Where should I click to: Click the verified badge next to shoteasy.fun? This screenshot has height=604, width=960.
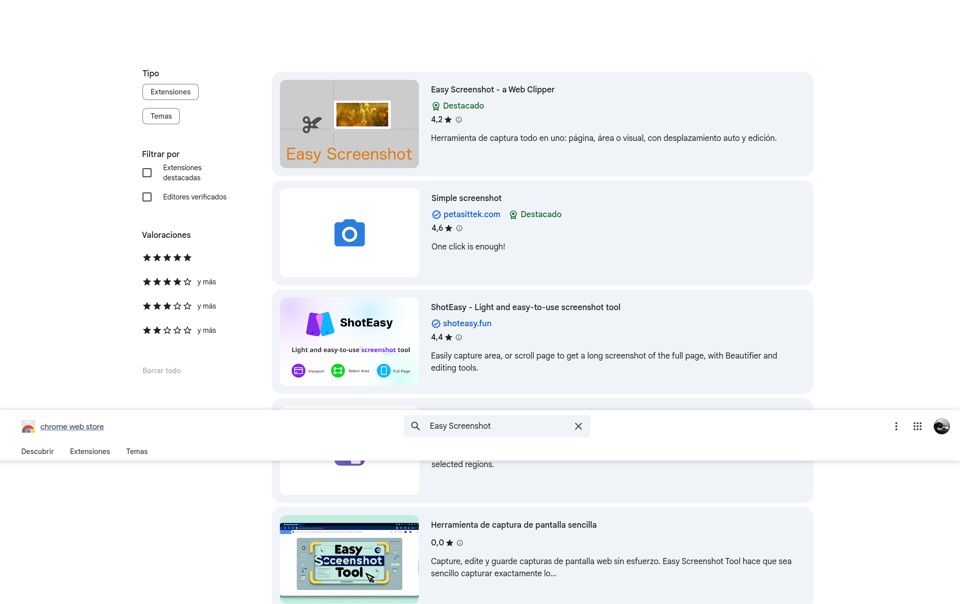(436, 324)
